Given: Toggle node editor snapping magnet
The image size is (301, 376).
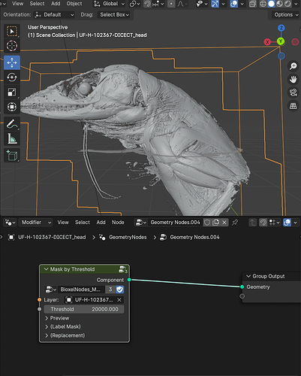Looking at the screenshot, I should 263,223.
